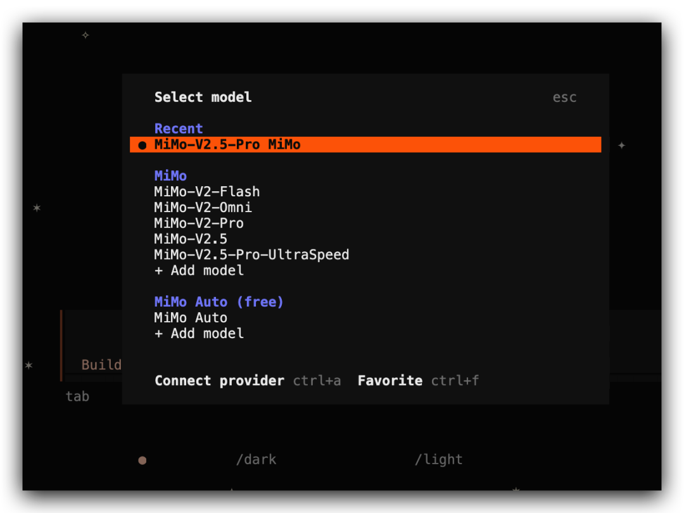Click the bullet dot beside MiMo-V2.5-Pro
Viewport: 684px width, 513px height.
[142, 145]
